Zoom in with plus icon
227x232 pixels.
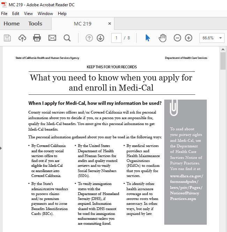click(189, 38)
